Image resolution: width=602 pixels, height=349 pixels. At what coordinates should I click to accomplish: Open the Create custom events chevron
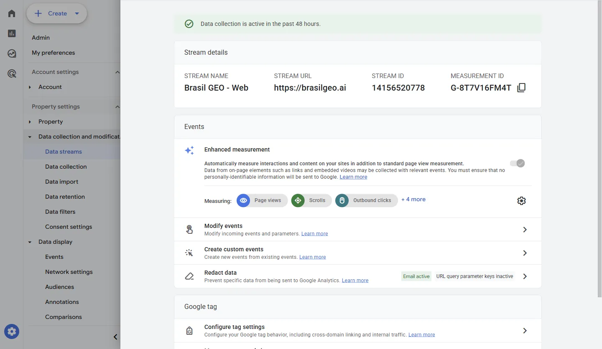525,253
